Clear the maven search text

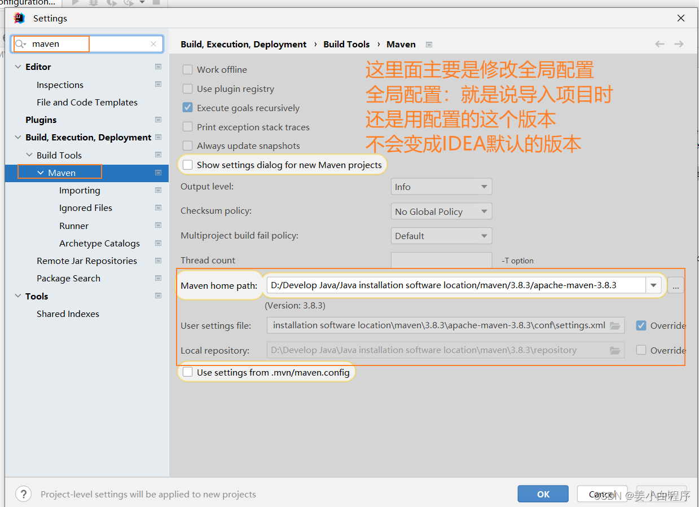coord(153,44)
